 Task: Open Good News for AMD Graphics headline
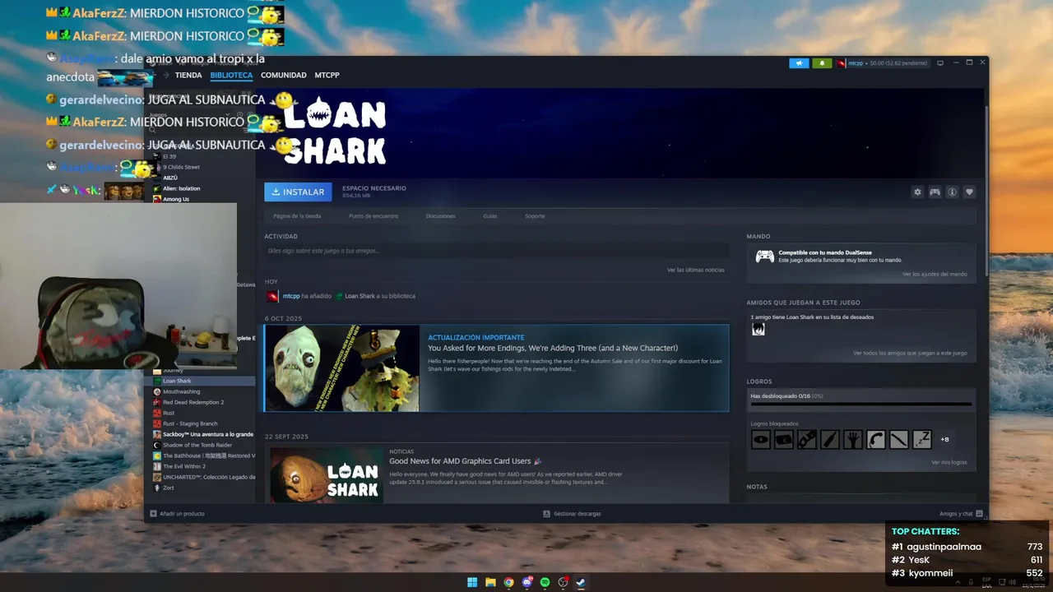(466, 461)
